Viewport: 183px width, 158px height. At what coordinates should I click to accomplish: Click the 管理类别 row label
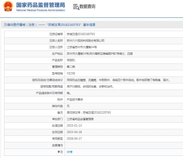pos(58,67)
